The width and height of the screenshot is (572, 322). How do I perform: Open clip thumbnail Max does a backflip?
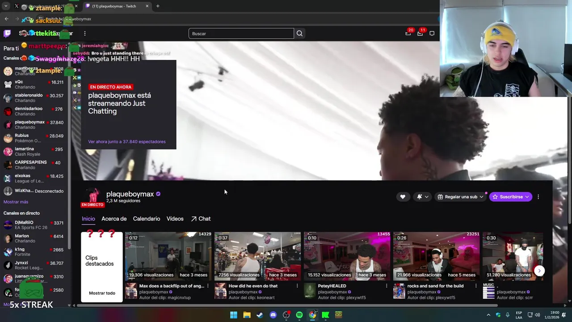[x=168, y=256]
